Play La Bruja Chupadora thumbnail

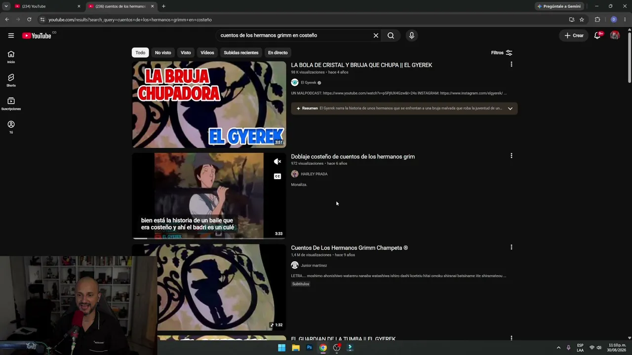209,105
